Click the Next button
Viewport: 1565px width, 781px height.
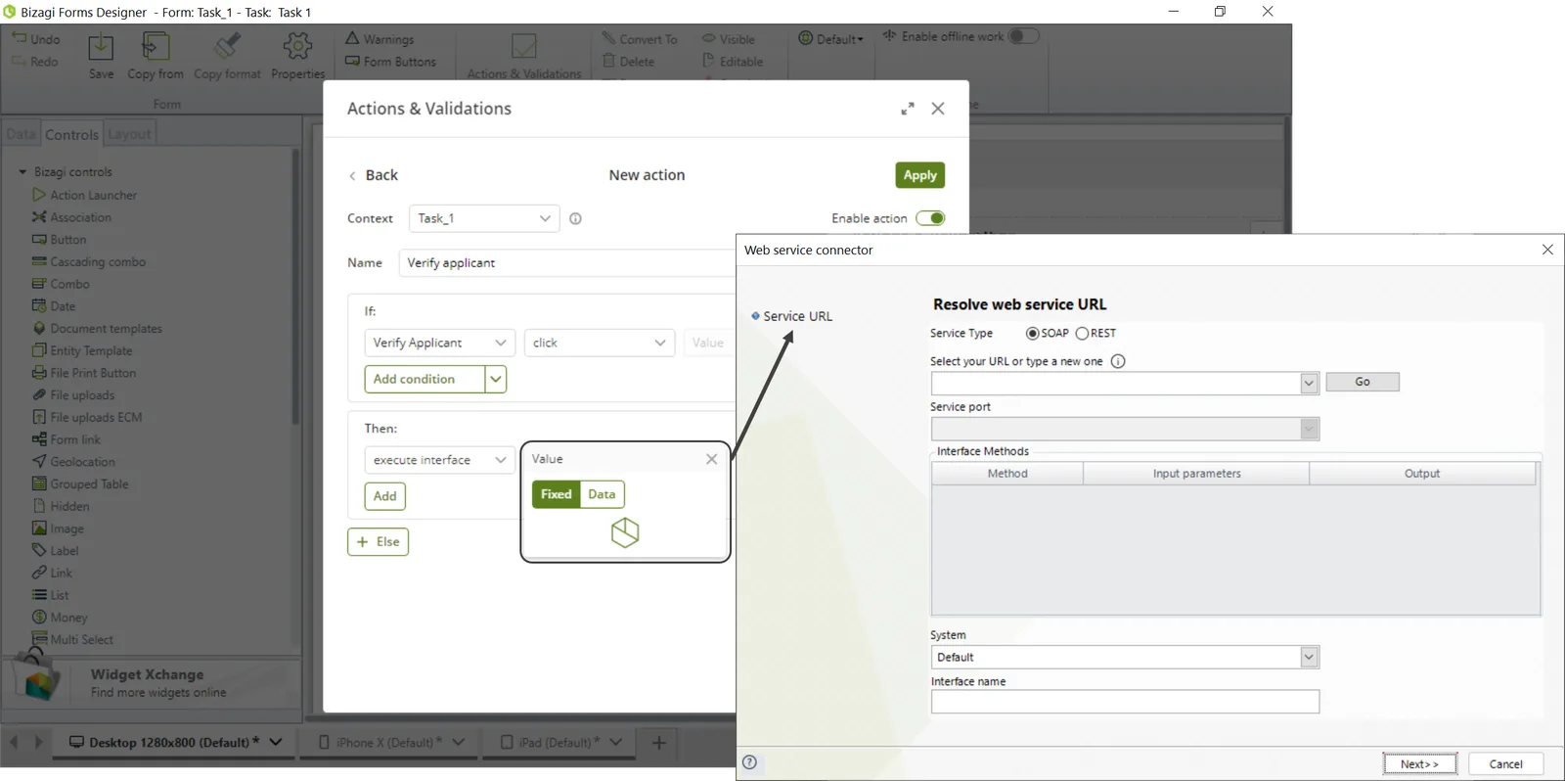click(x=1419, y=764)
